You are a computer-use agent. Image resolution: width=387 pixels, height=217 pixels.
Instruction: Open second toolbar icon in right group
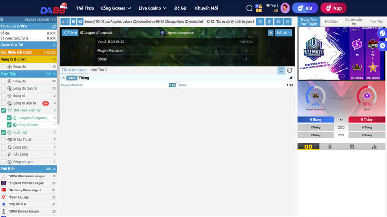click(x=269, y=22)
